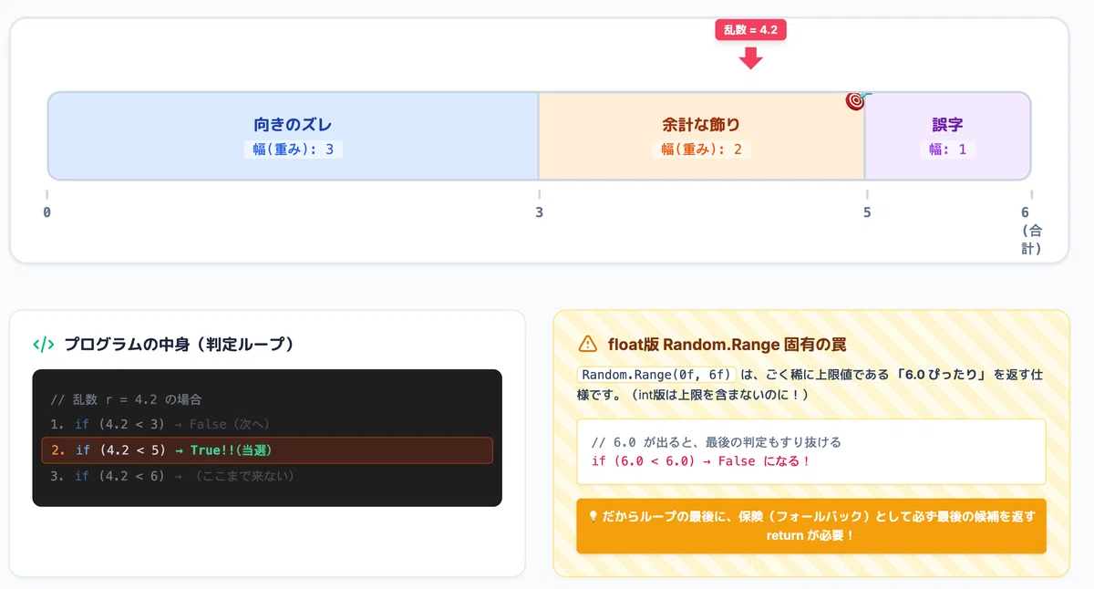The height and width of the screenshot is (589, 1094).
Task: Click highlighted line 2 if (4.2 < 5) True
Action: (266, 450)
